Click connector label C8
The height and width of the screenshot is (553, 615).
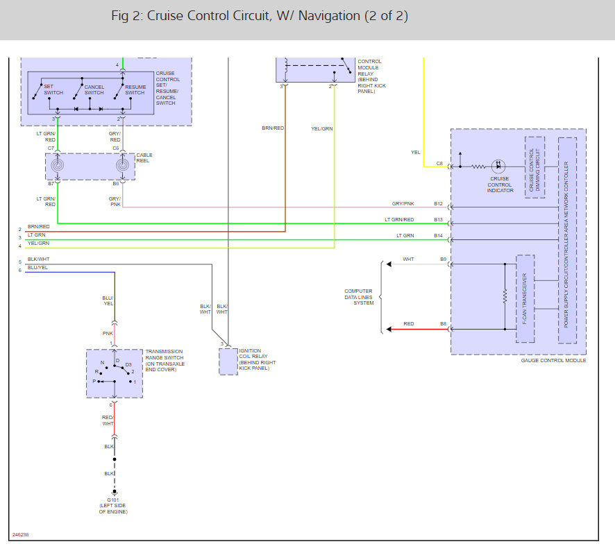pos(439,163)
